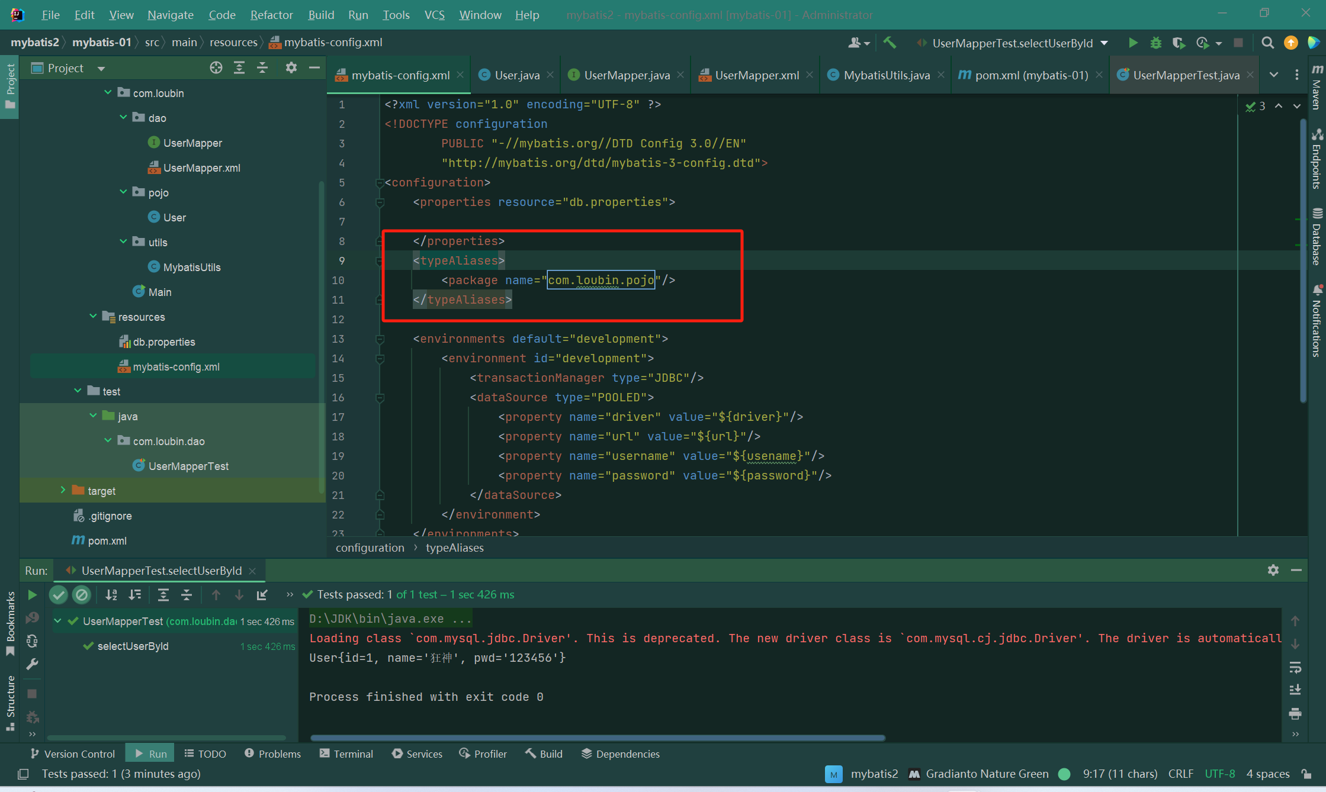
Task: Collapse all in Project panel
Action: click(x=262, y=68)
